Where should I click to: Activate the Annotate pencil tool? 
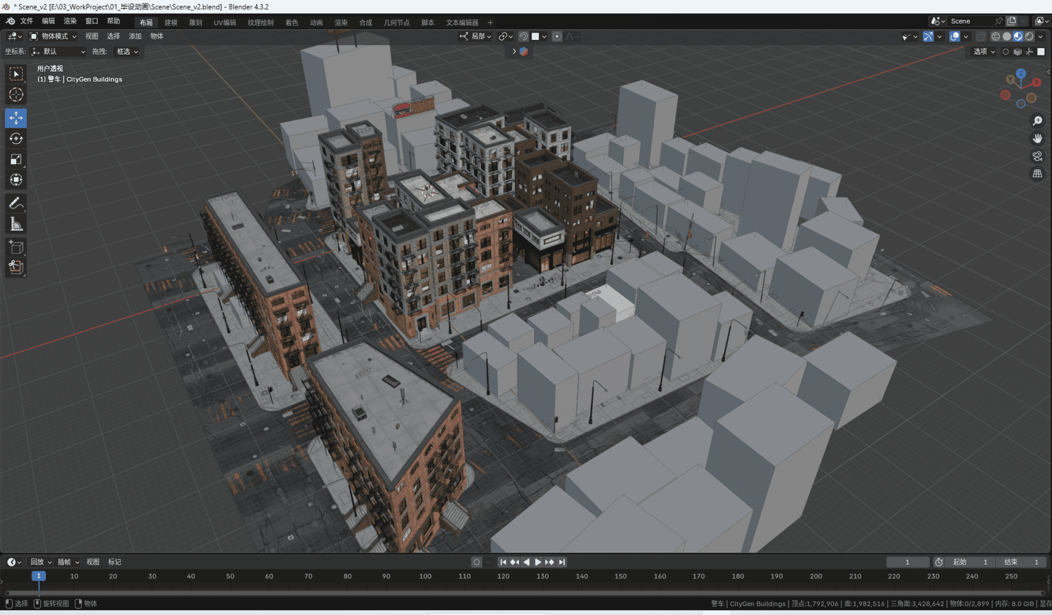point(16,204)
